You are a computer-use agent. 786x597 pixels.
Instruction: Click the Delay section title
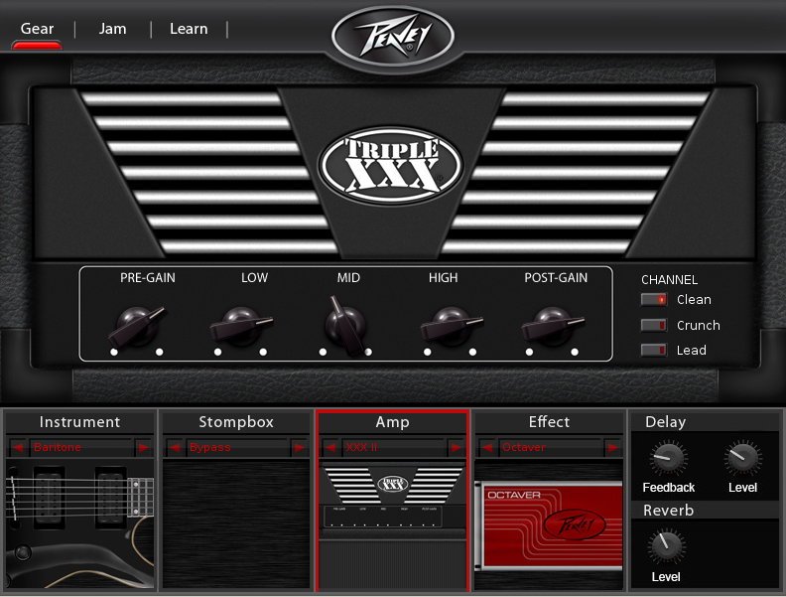coord(665,422)
